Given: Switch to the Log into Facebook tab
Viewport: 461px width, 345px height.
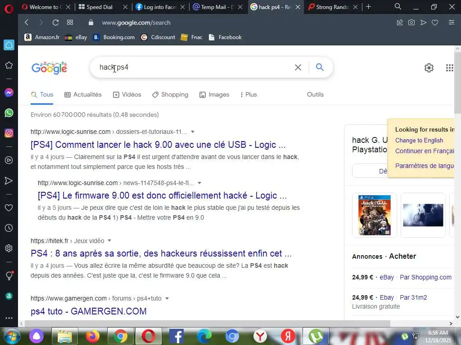Looking at the screenshot, I should (160, 7).
